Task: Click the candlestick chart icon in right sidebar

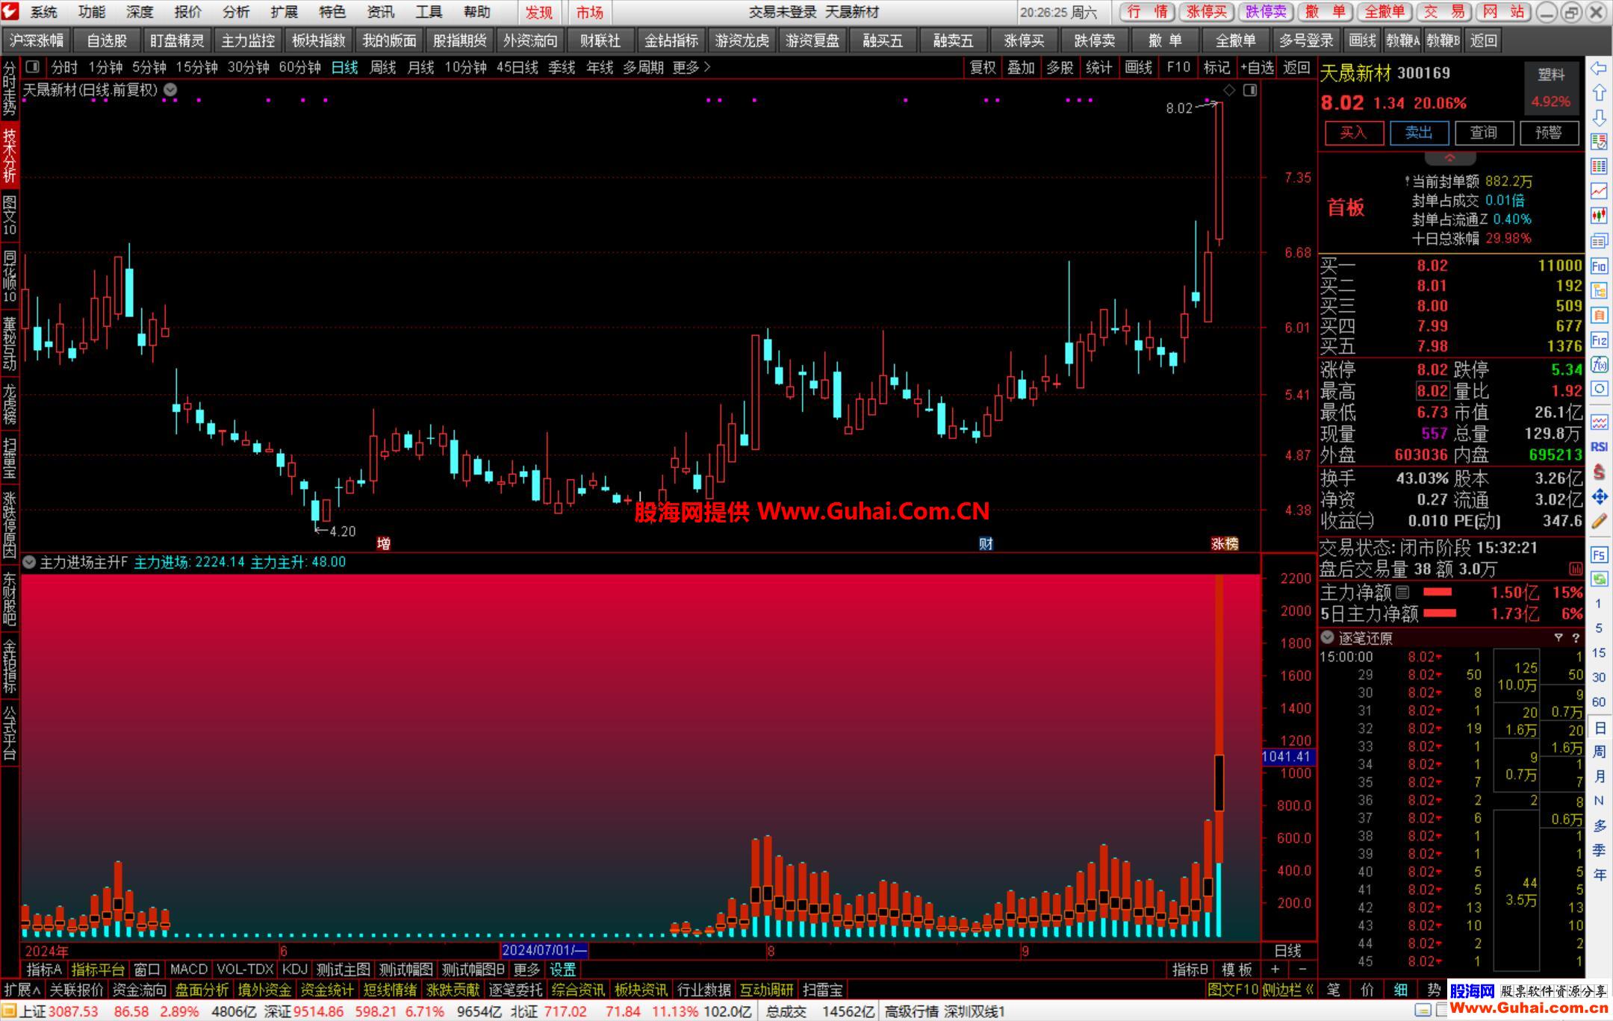Action: pyautogui.click(x=1599, y=216)
